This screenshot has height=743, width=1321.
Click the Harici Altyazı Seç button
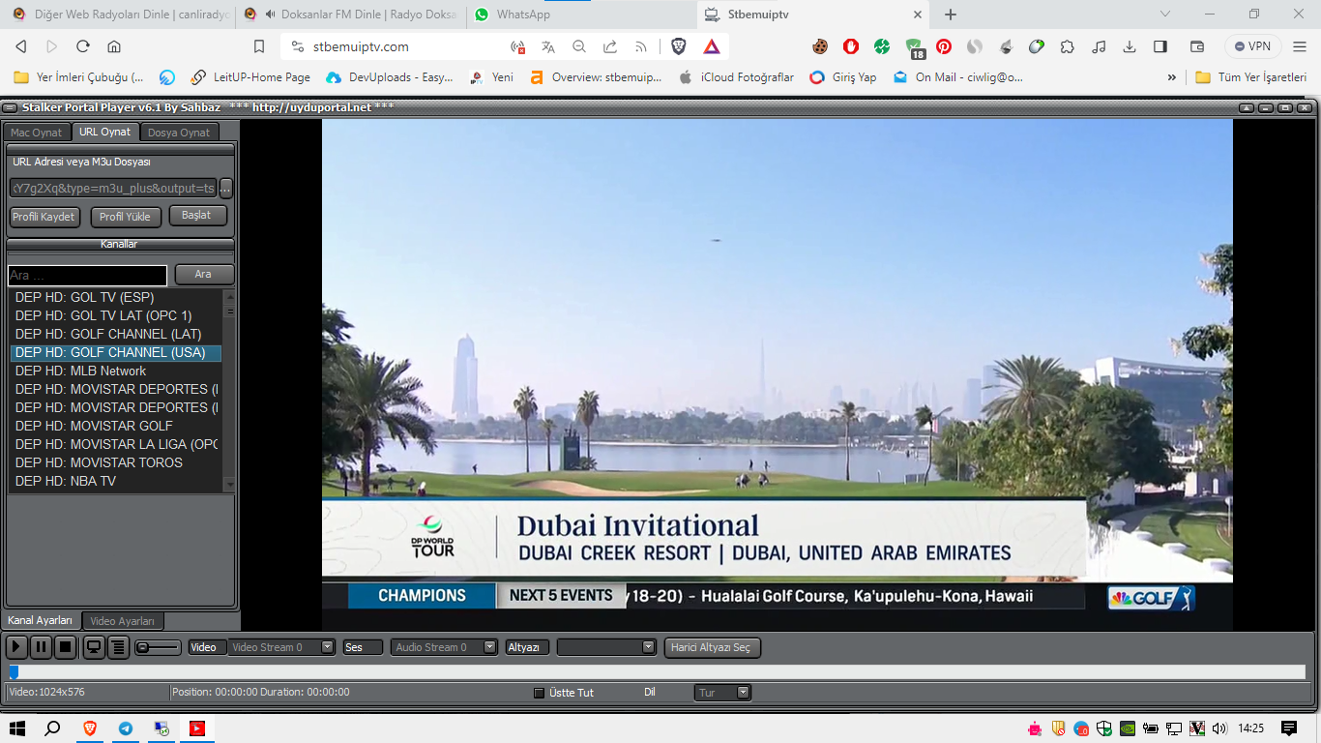tap(713, 647)
